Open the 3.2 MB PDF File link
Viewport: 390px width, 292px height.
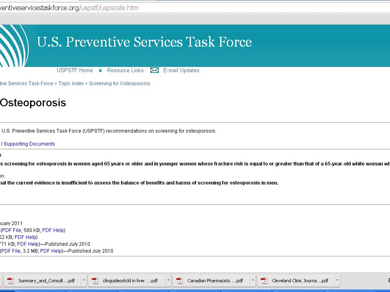pos(11,251)
